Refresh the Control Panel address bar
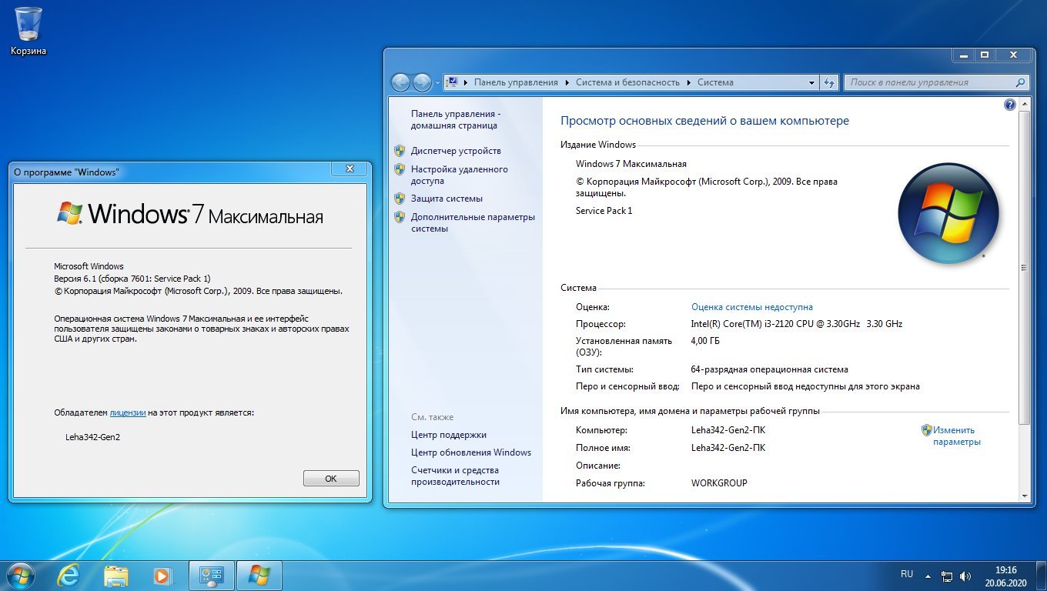The width and height of the screenshot is (1047, 591). point(829,82)
